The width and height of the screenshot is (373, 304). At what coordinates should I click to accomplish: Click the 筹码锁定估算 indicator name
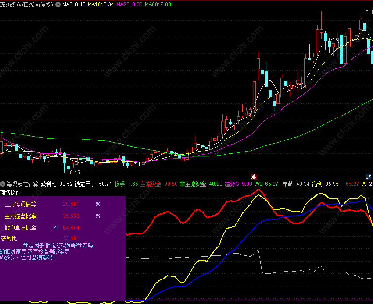[22, 184]
